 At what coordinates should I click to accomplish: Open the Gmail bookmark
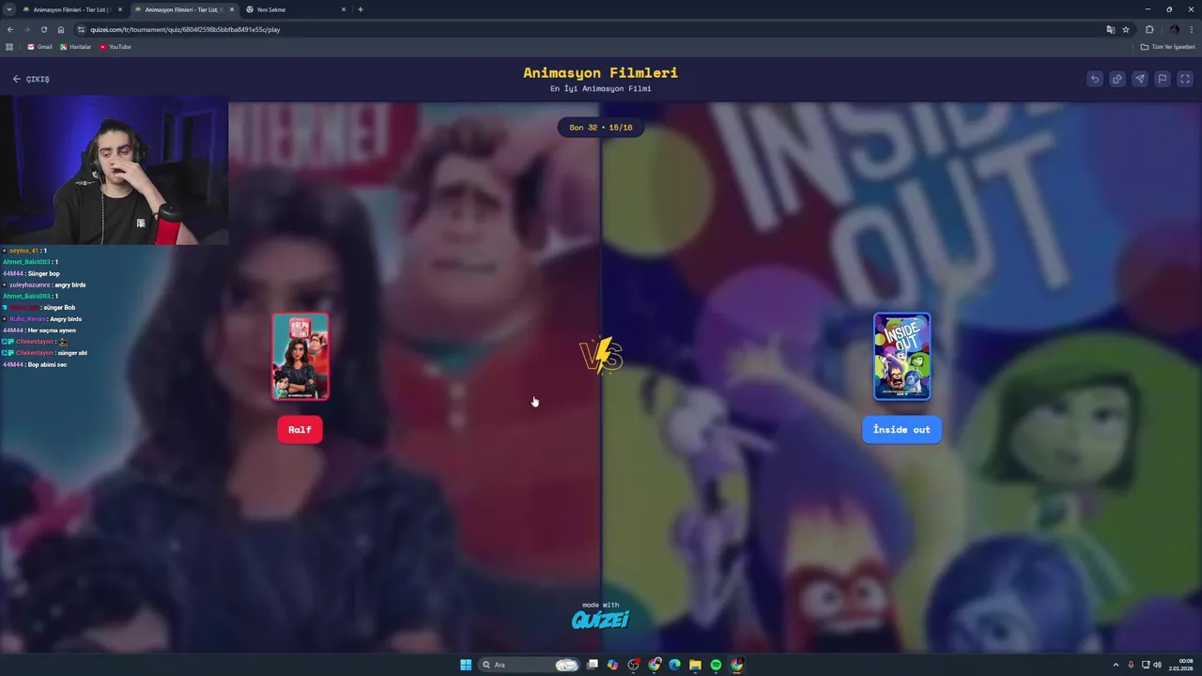tap(39, 47)
